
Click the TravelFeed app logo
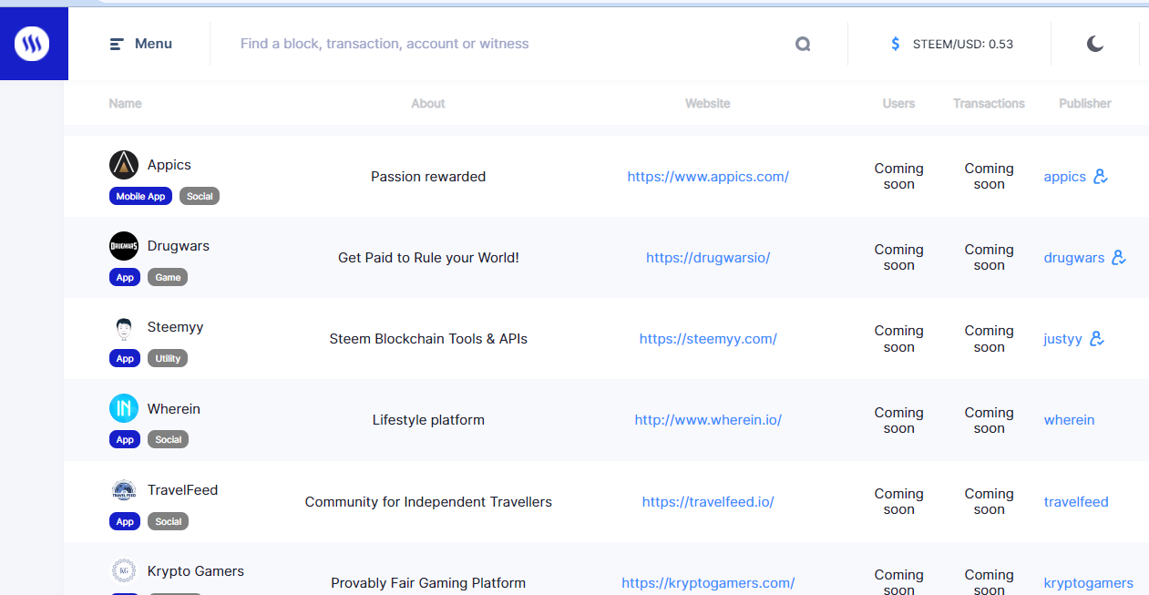pyautogui.click(x=124, y=490)
